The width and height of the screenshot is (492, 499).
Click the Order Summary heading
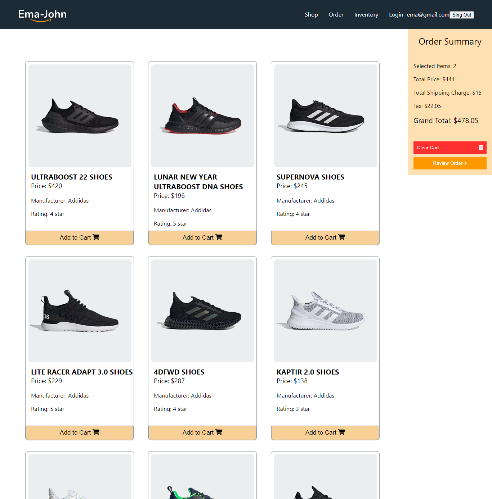[450, 42]
